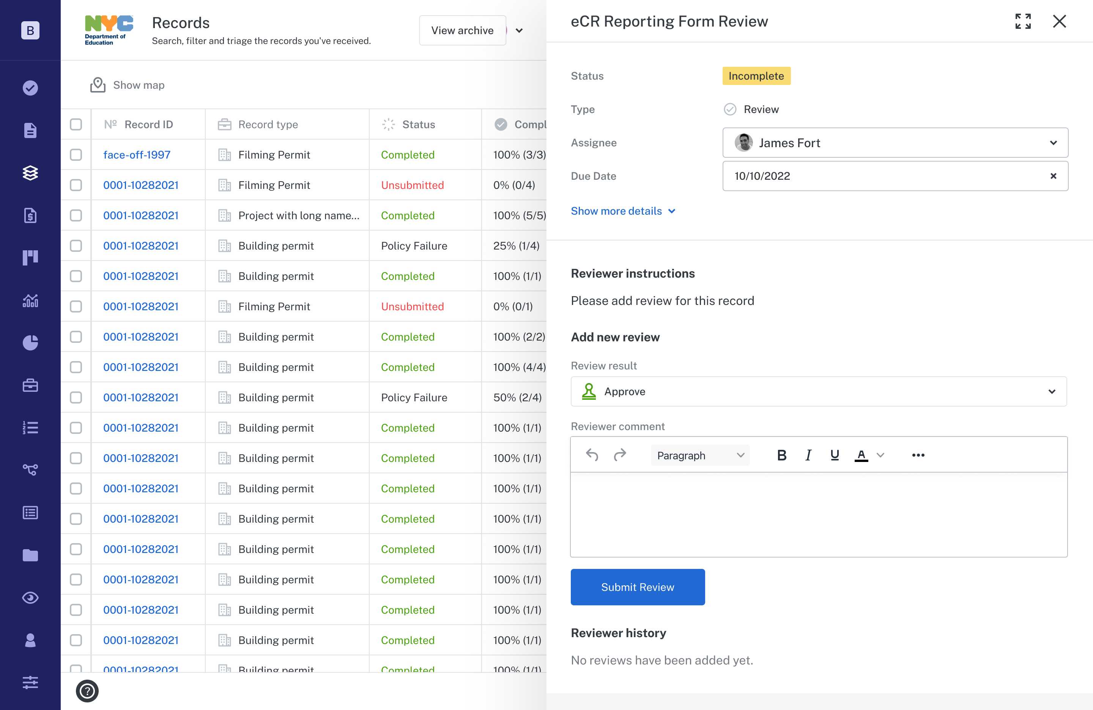Open the text color picker arrow
This screenshot has height=710, width=1093.
point(880,455)
